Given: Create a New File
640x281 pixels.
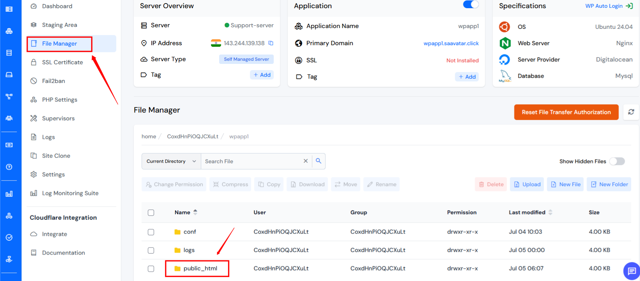Looking at the screenshot, I should 566,184.
